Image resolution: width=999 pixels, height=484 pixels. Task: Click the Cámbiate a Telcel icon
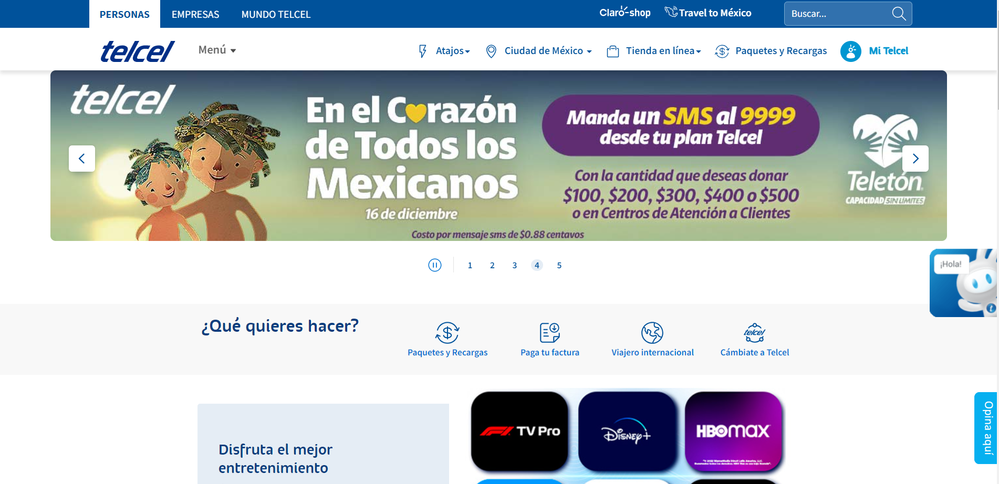pos(755,332)
